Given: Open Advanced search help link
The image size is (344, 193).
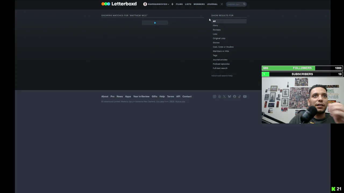Looking at the screenshot, I should point(222,76).
